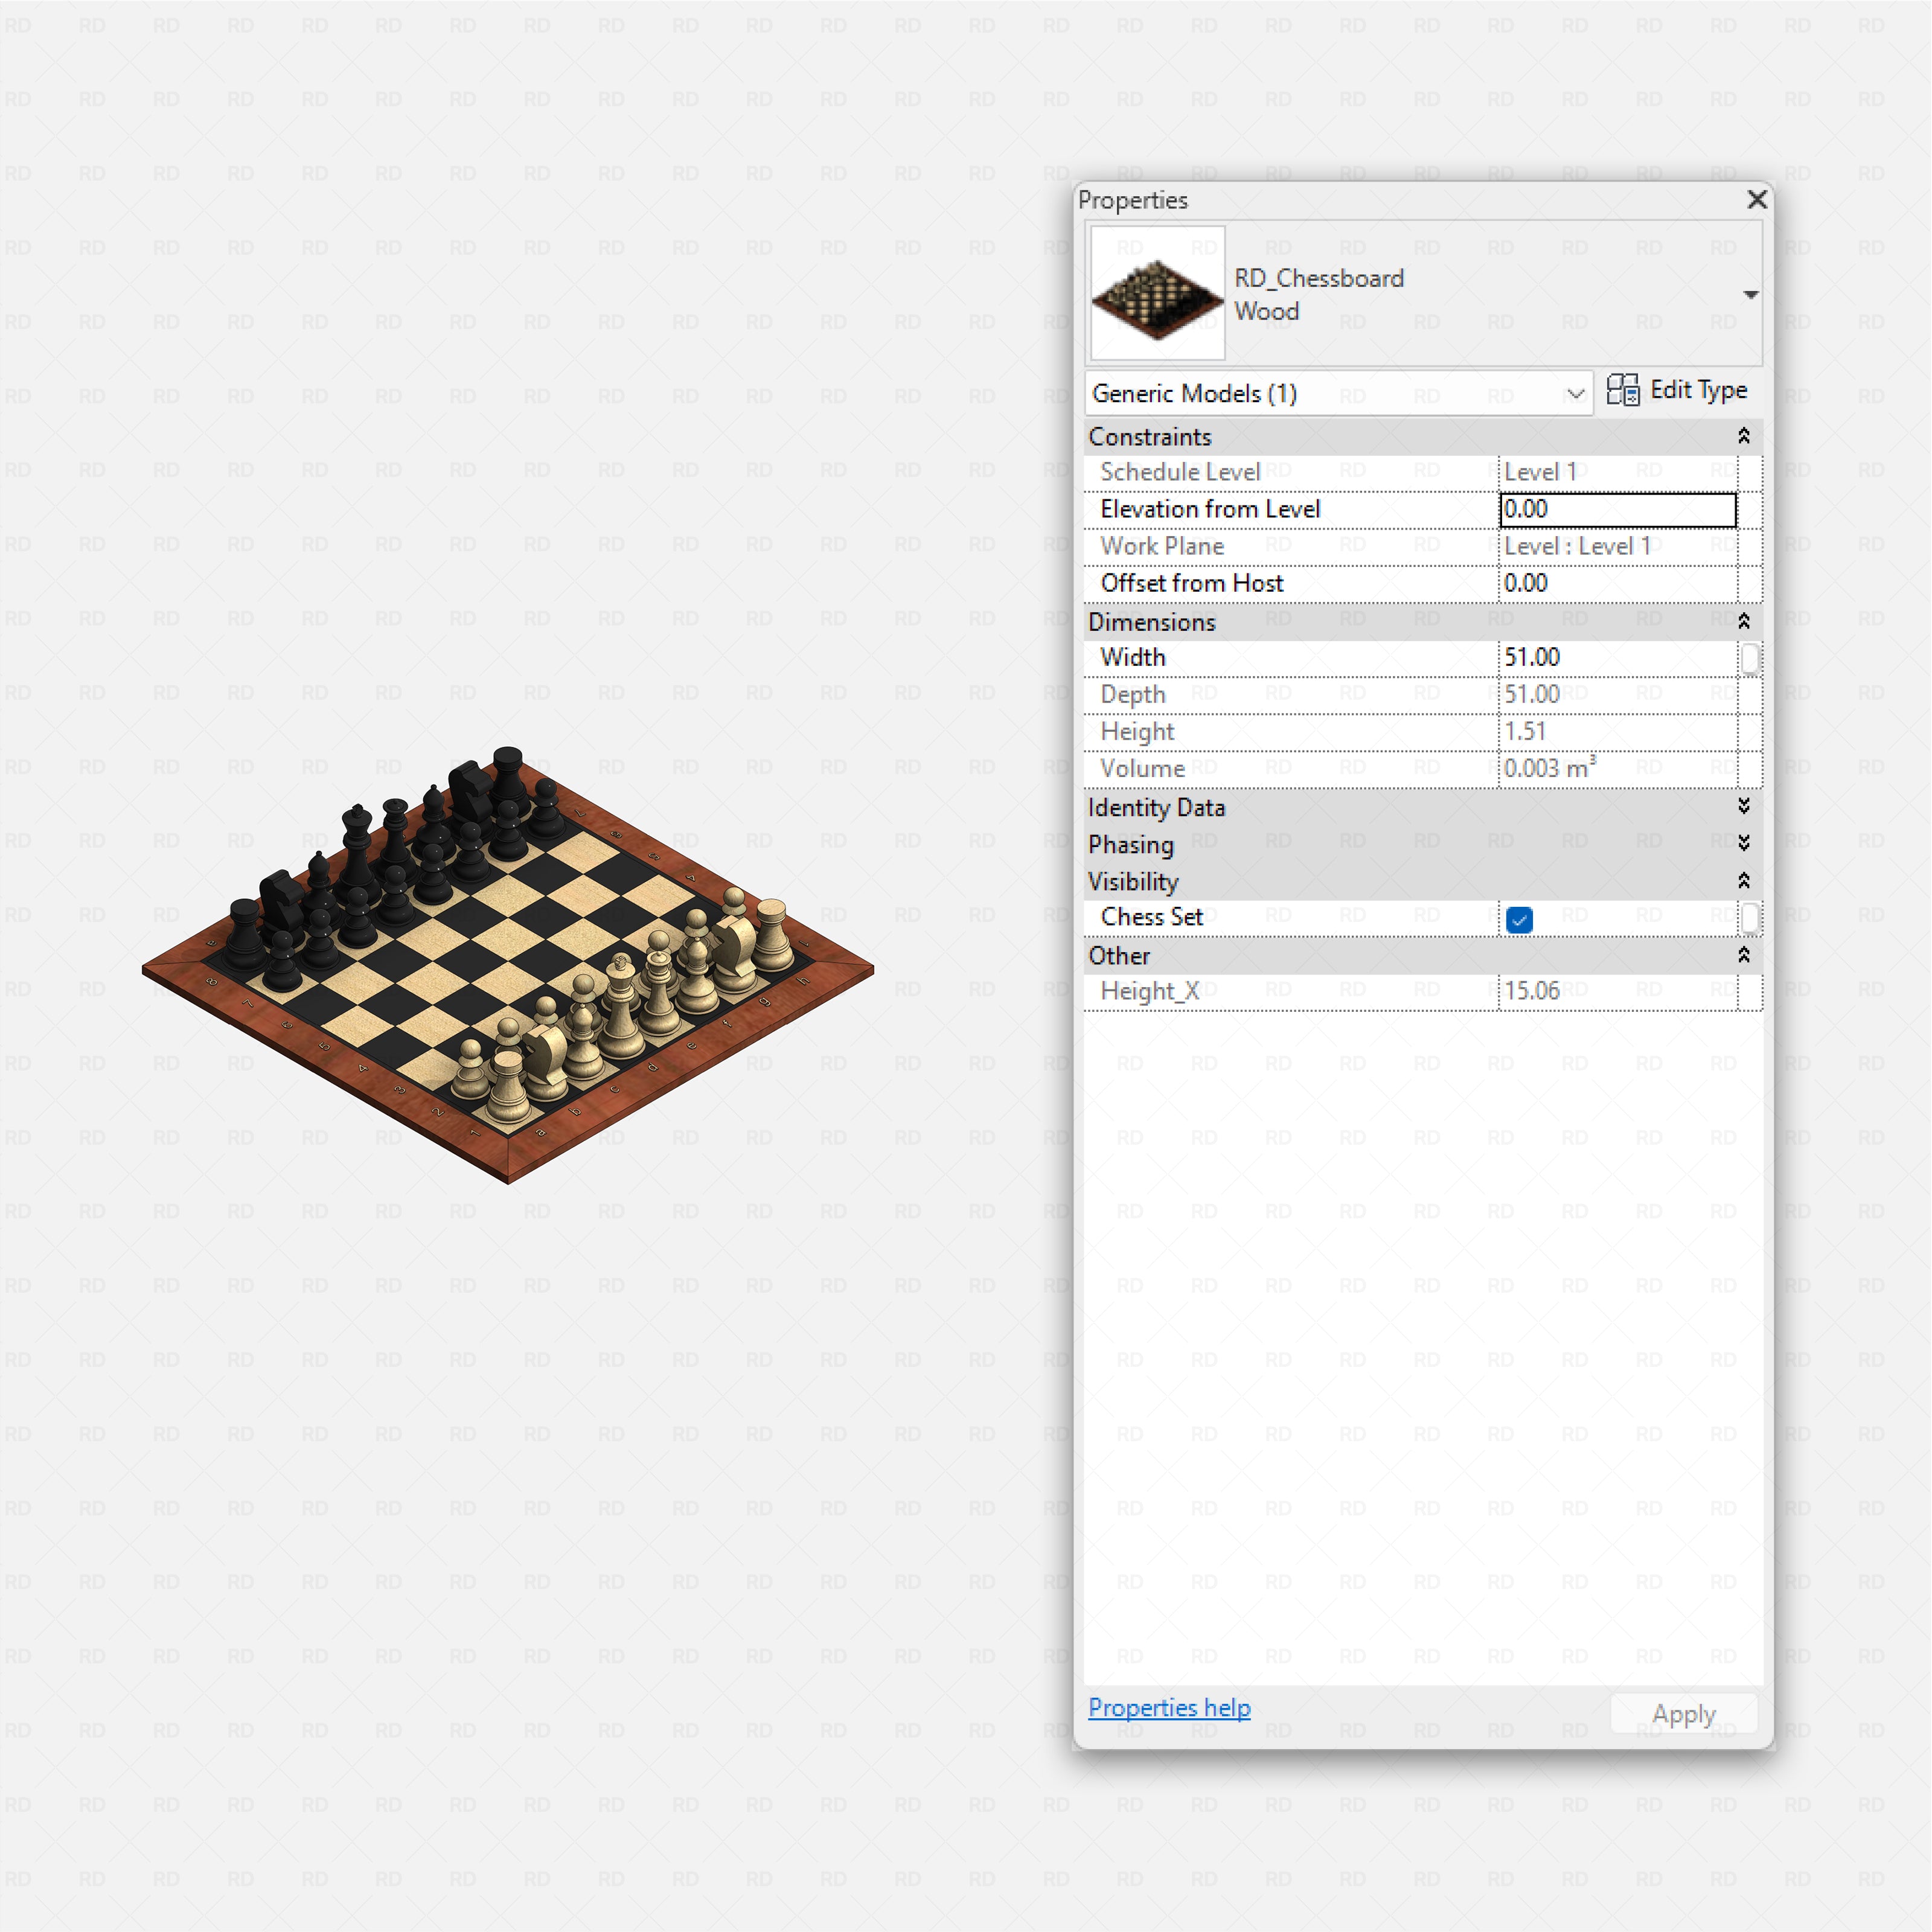This screenshot has height=1932, width=1932.
Task: Collapse the Visibility section
Action: [x=1744, y=880]
